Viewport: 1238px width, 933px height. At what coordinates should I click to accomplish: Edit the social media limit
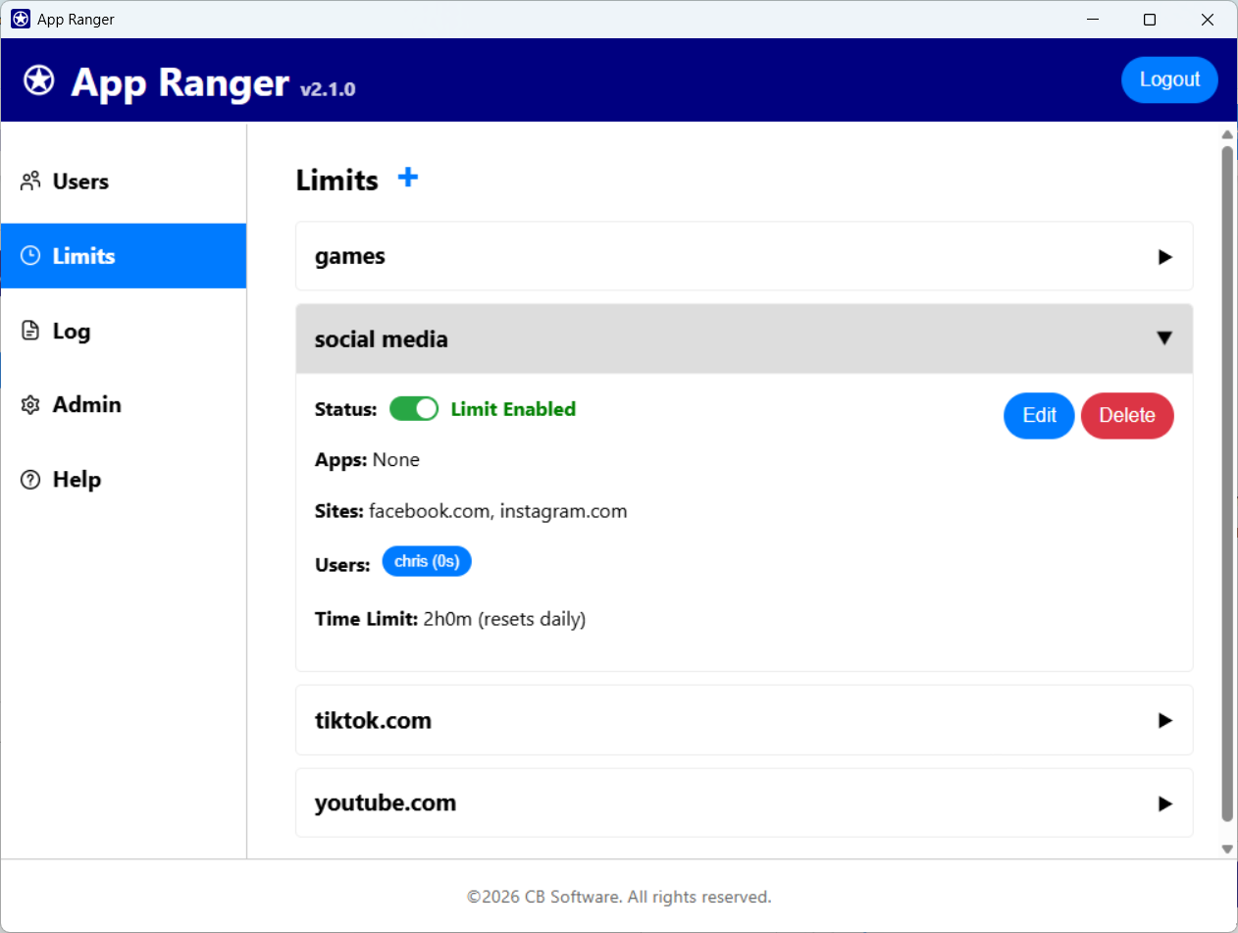click(1039, 415)
